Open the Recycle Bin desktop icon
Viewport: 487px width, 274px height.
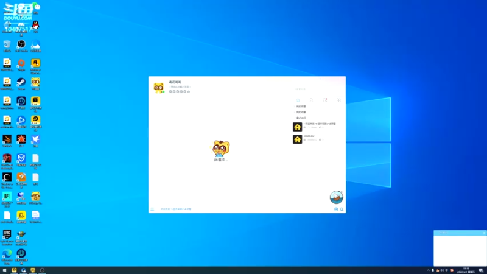[x=7, y=46]
